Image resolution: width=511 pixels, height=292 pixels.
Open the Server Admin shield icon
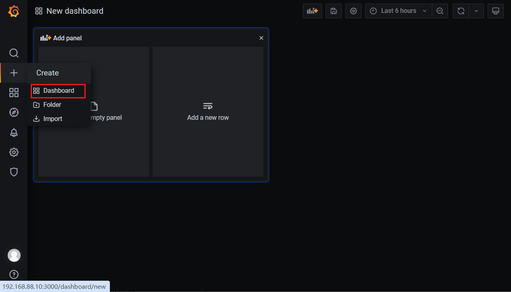(14, 172)
